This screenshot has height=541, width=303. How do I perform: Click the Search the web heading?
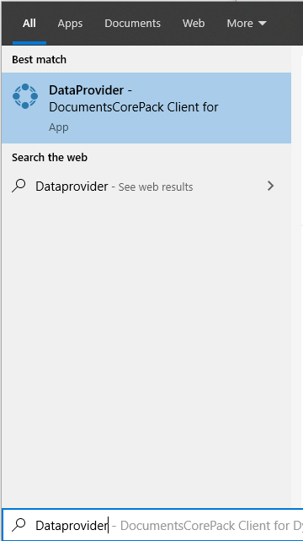[50, 157]
